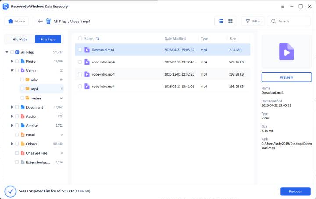Check the Others checkbox
This screenshot has width=316, height=199.
17,144
